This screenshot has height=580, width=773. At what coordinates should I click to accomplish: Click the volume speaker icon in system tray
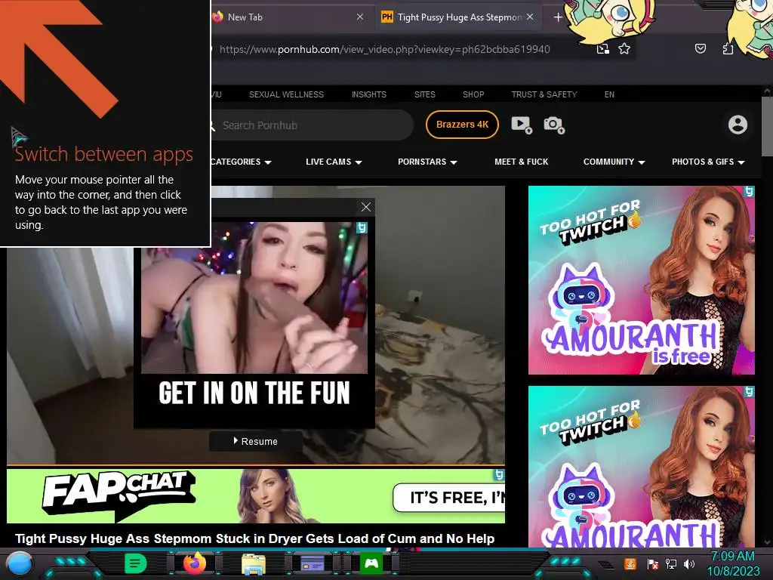coord(689,563)
